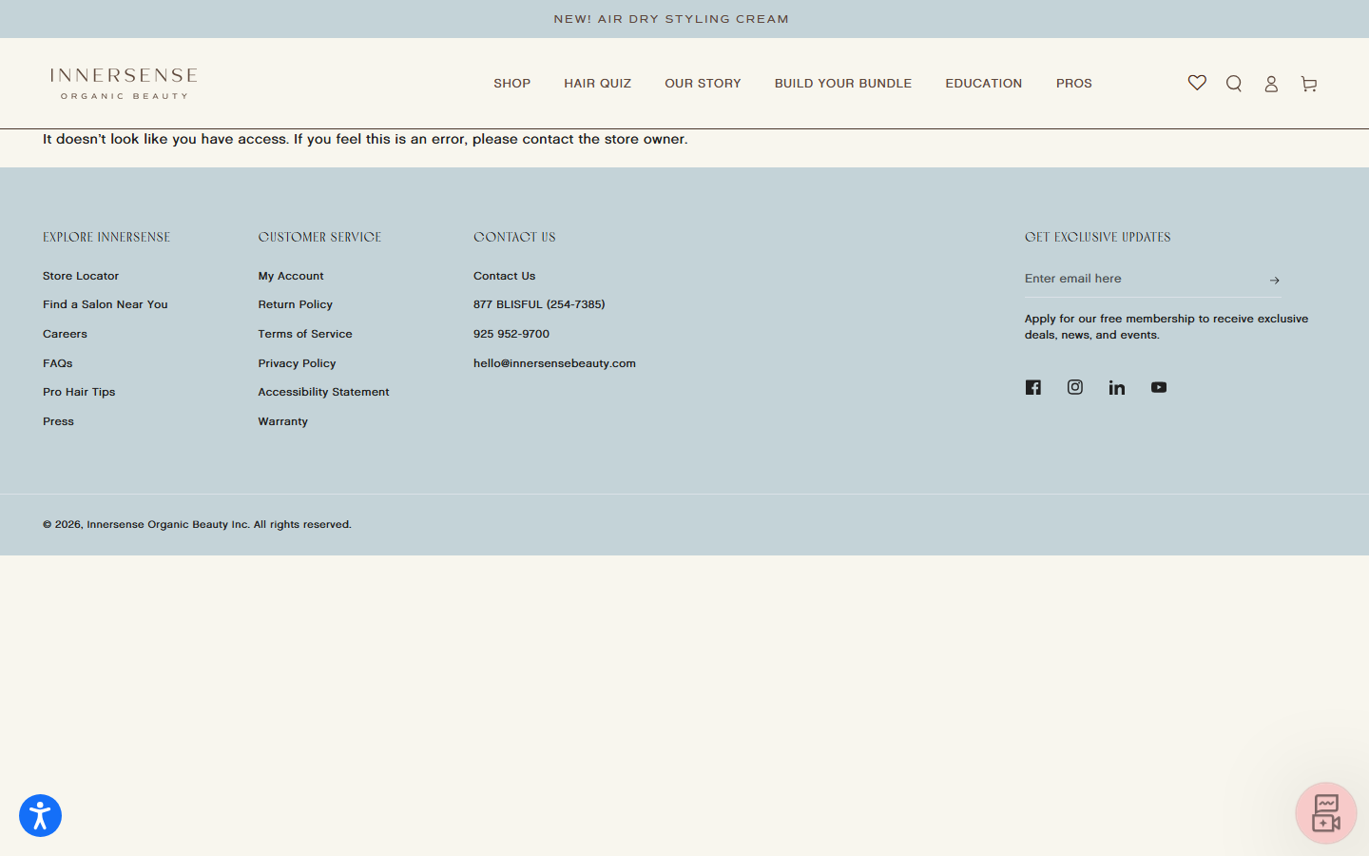The height and width of the screenshot is (856, 1369).
Task: Click the Customer Service heading
Action: coord(319,238)
